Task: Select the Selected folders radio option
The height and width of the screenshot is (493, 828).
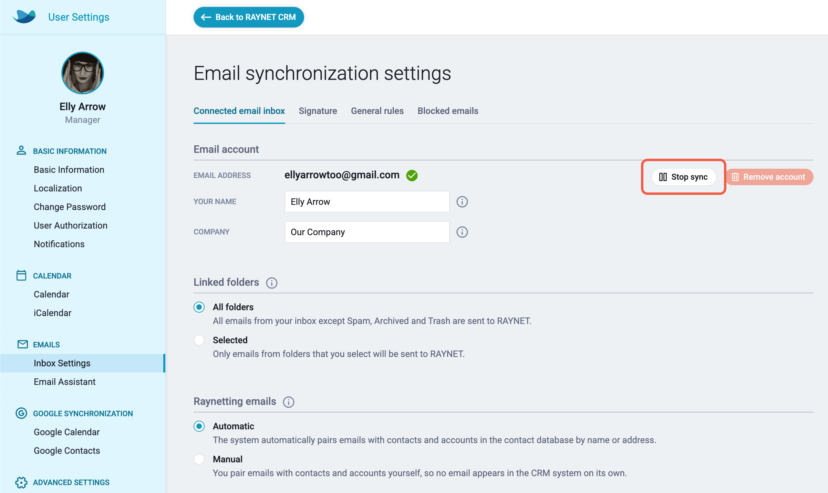Action: [x=199, y=340]
